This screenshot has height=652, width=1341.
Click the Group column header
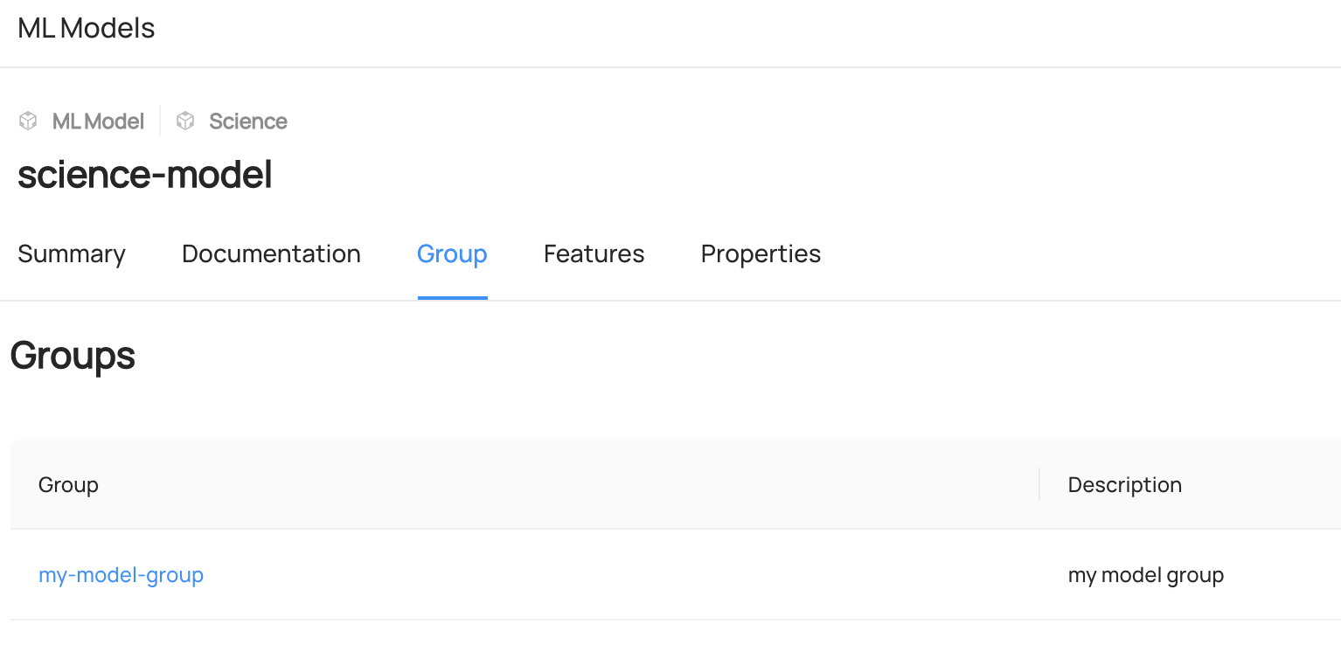[x=68, y=485]
